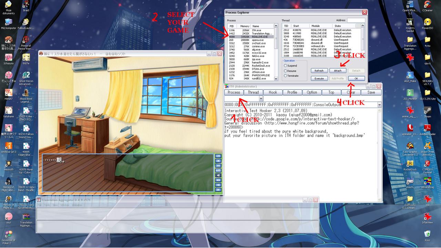This screenshot has height=248, width=441.
Task: Open the Steam desktop icon
Action: tap(427, 111)
